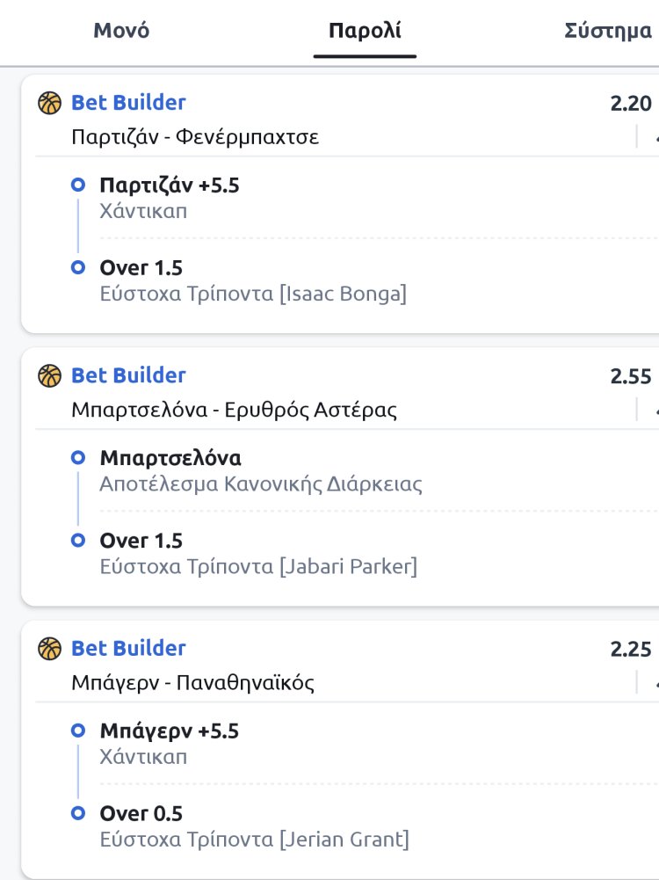
Task: Click Bet Builder title above Μπάγερν - Παναθηναϊκός
Action: [x=128, y=648]
